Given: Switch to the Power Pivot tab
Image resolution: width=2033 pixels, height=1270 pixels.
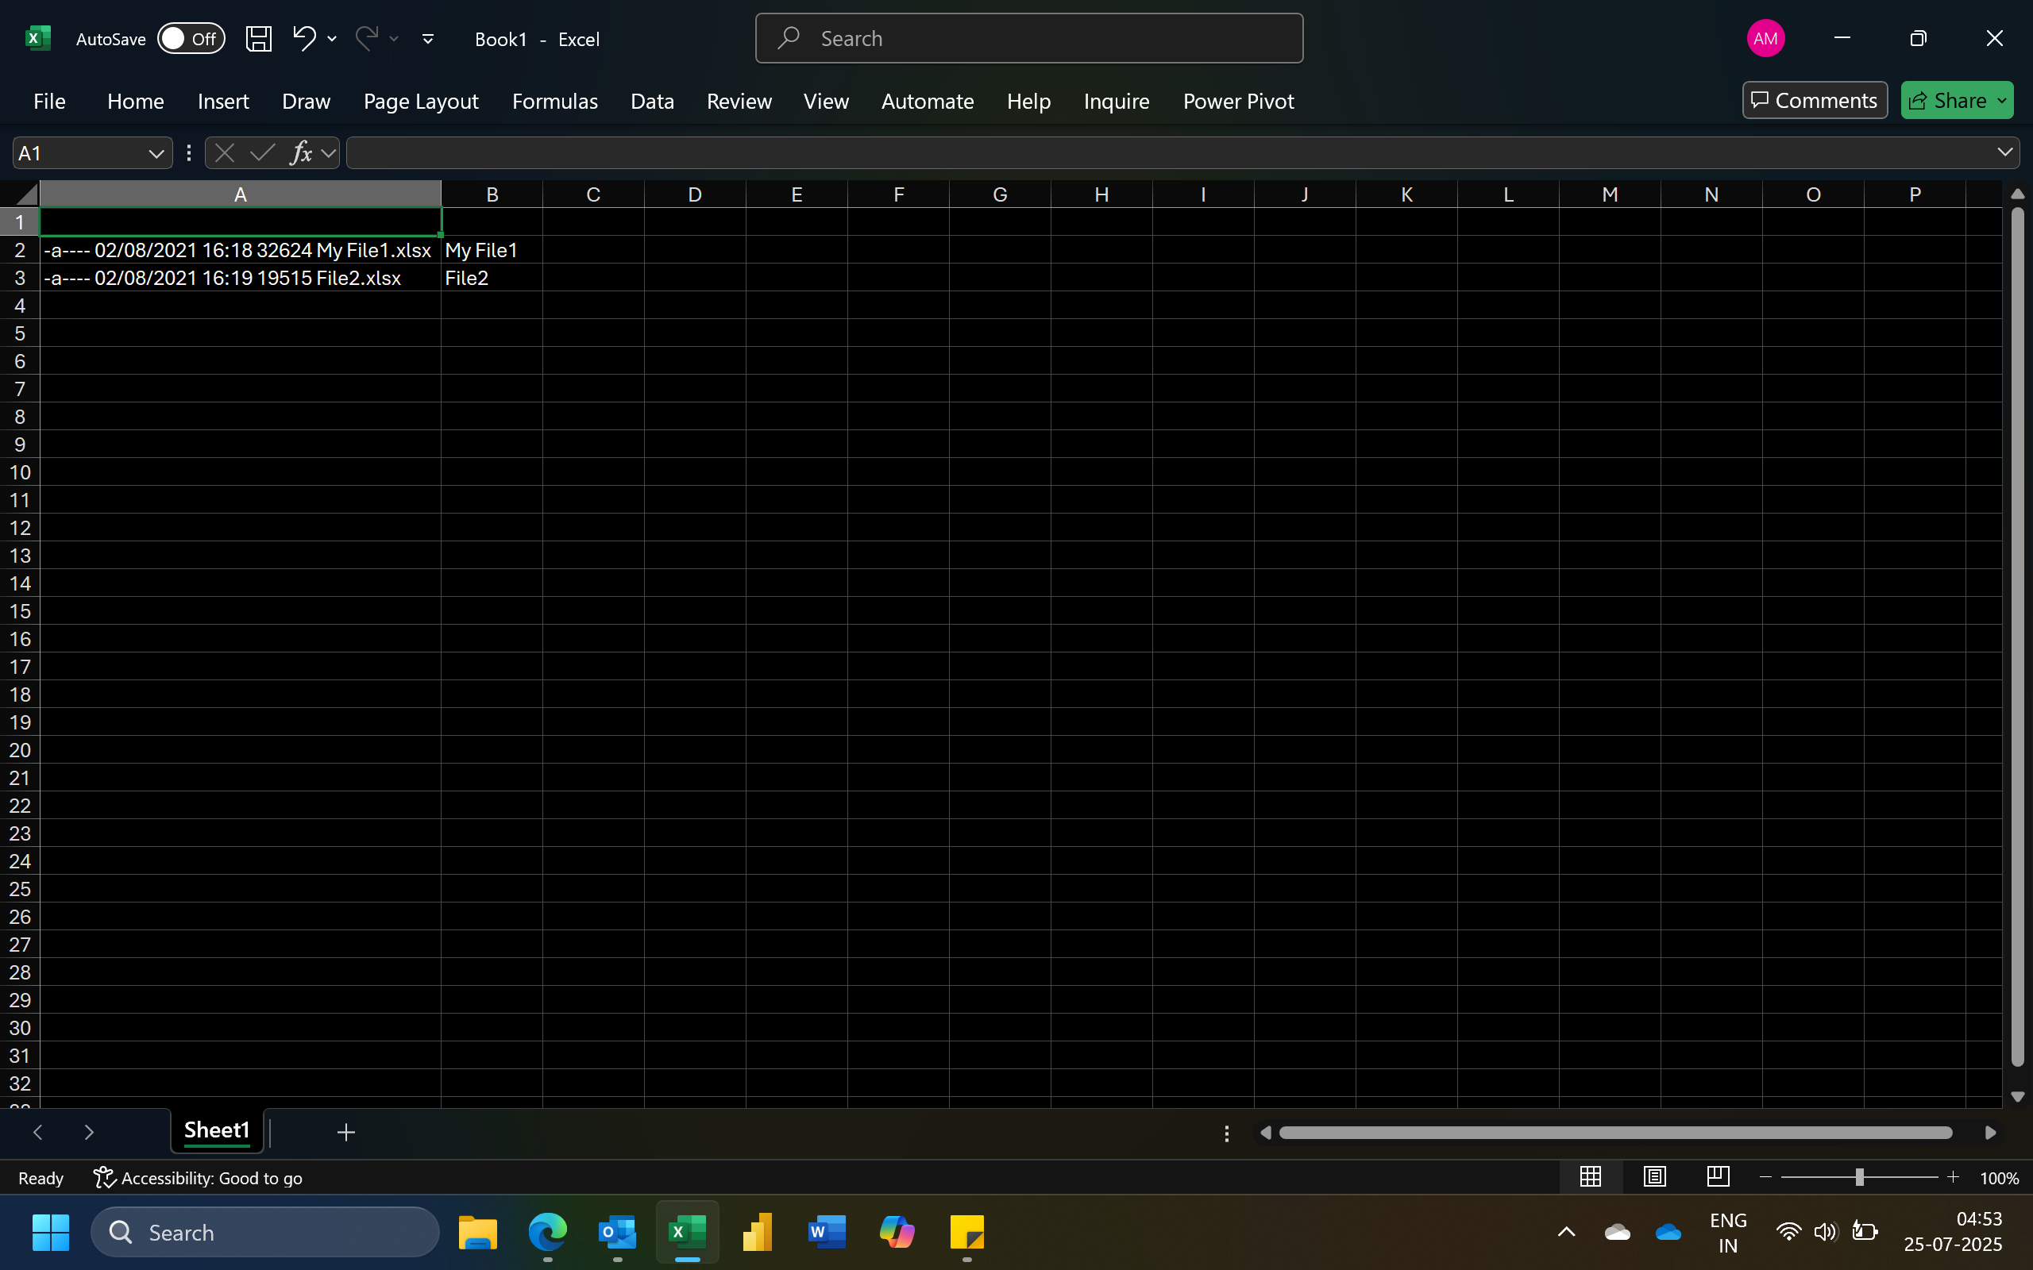Looking at the screenshot, I should point(1238,102).
